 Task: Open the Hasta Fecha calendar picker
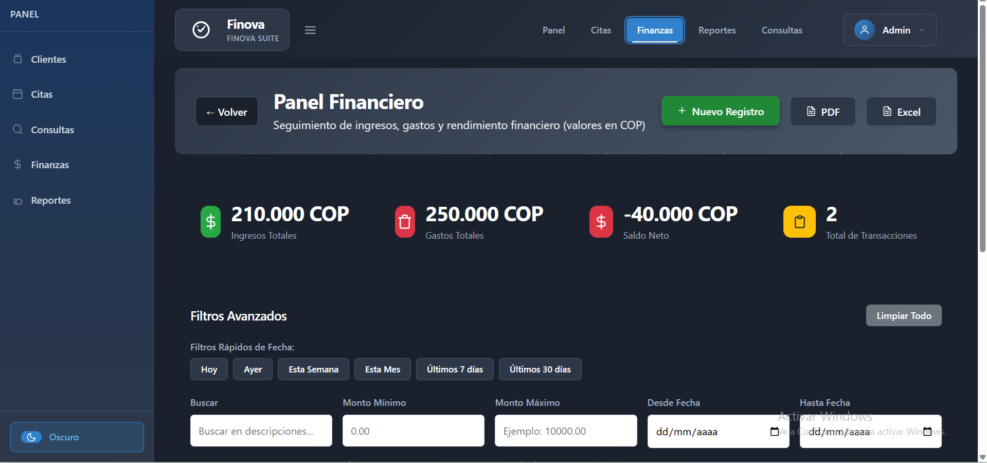pos(927,432)
